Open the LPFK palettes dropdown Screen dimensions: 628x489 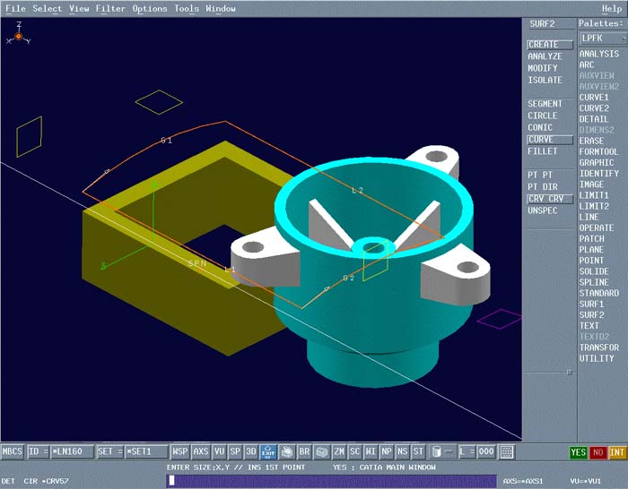coord(602,39)
